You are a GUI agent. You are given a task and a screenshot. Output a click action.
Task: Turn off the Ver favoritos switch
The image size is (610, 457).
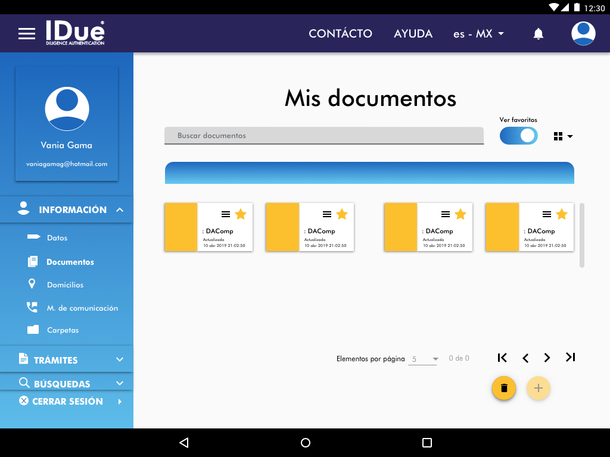click(518, 136)
